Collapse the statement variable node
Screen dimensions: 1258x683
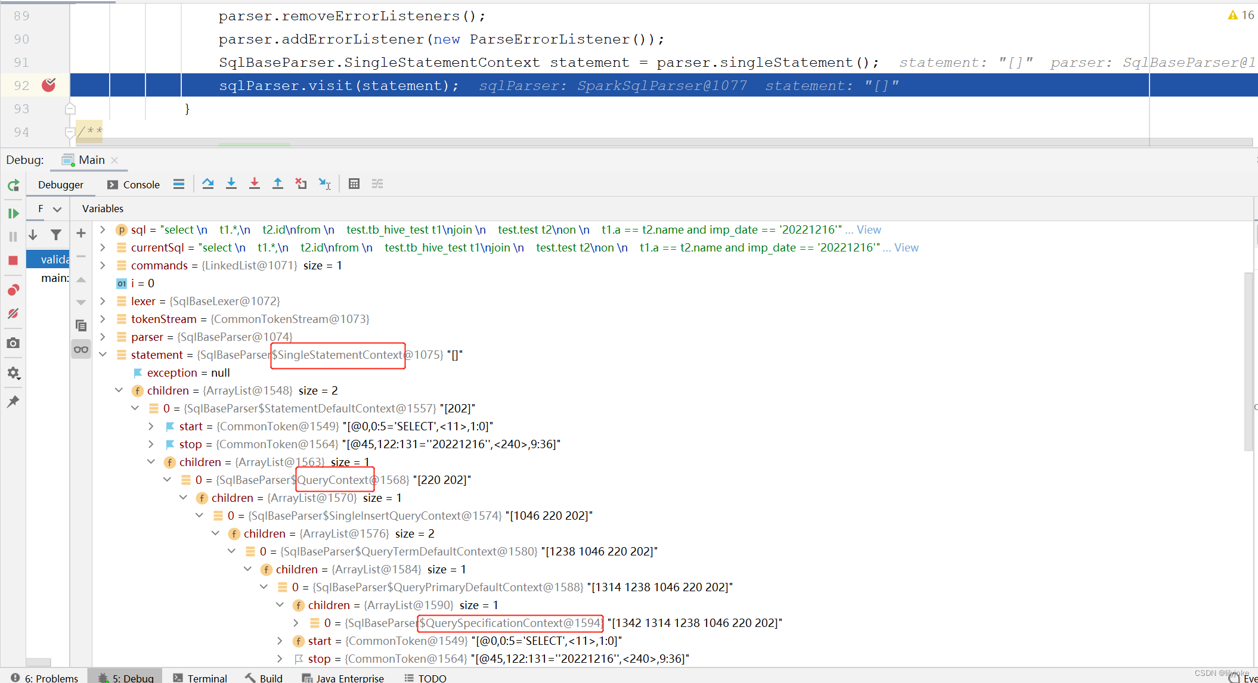pos(103,355)
